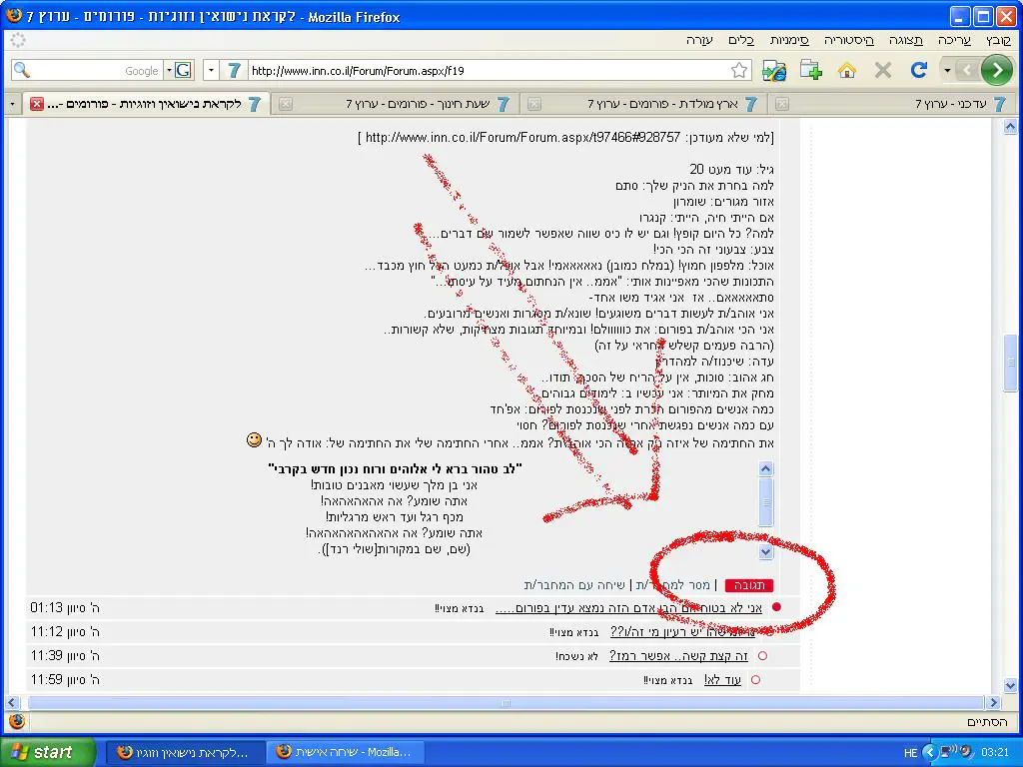This screenshot has height=767, width=1023.
Task: Open the סימניות (Bookmarks) menu
Action: click(789, 40)
